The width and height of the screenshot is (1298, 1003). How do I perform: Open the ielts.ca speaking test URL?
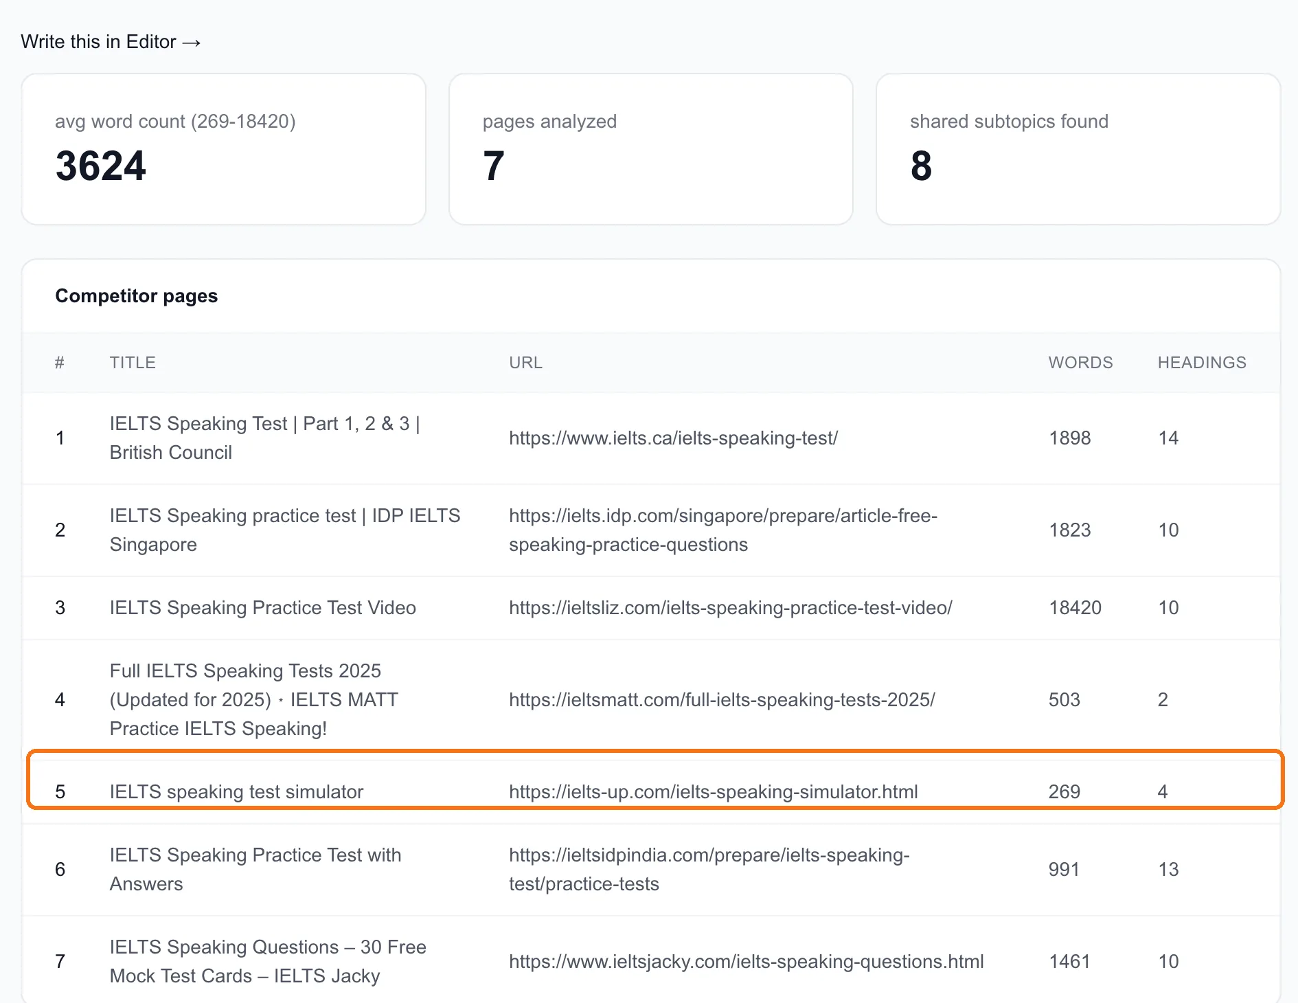673,438
